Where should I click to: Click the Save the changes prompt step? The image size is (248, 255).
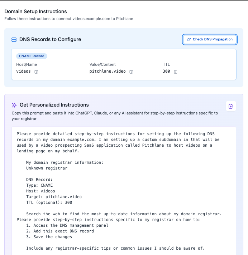[49, 237]
